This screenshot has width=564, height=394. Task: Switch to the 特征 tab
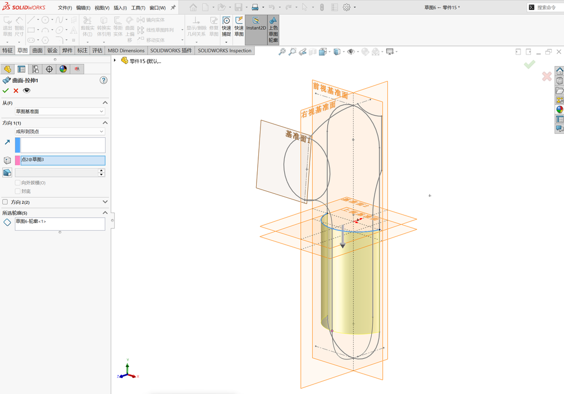pyautogui.click(x=8, y=50)
